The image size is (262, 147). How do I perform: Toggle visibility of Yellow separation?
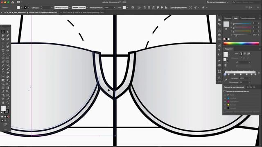[x=225, y=105]
